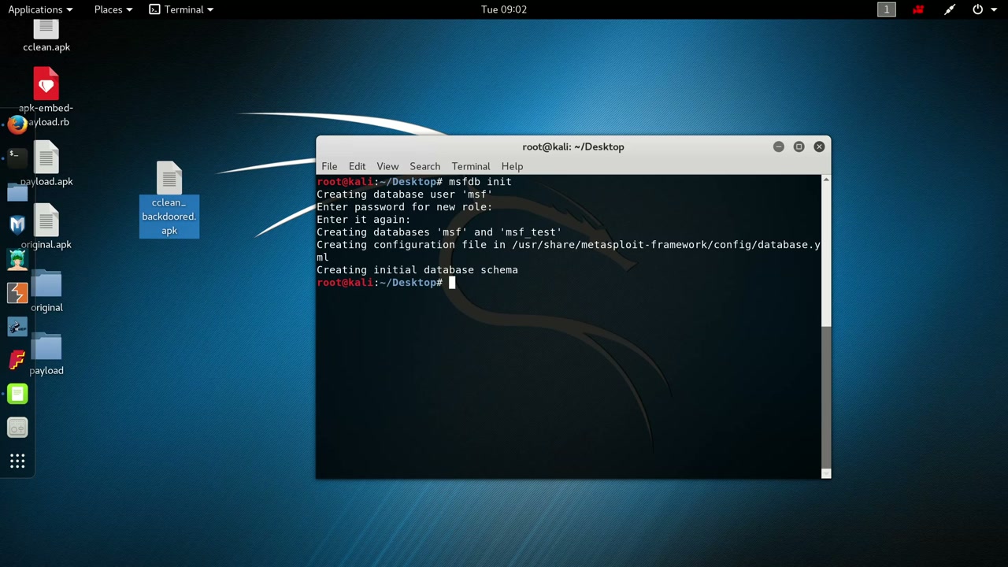Click 'Enter it again:' line
Viewport: 1008px width, 567px height.
(x=364, y=220)
